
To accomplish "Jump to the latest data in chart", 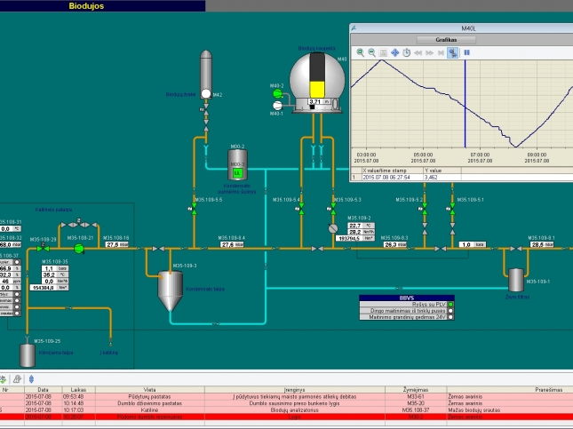I will 442,52.
